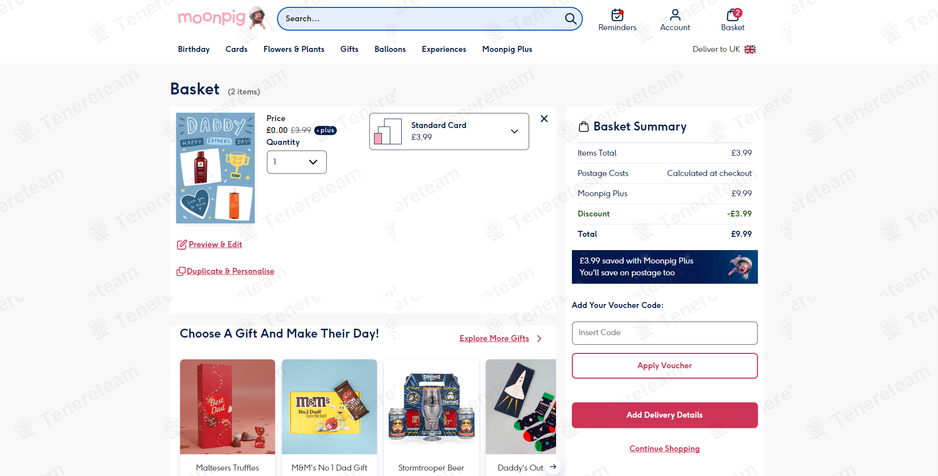The height and width of the screenshot is (476, 938).
Task: Remove the card with X icon
Action: point(544,119)
